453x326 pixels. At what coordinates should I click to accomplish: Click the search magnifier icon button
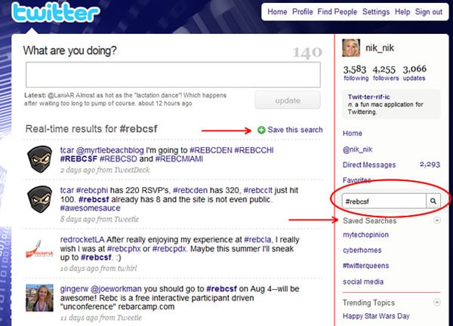[433, 201]
